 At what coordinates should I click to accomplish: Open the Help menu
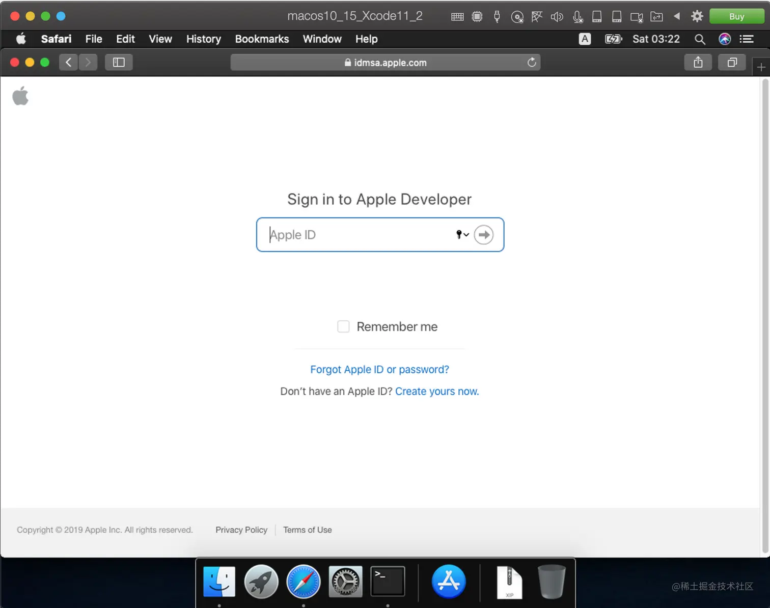point(366,39)
